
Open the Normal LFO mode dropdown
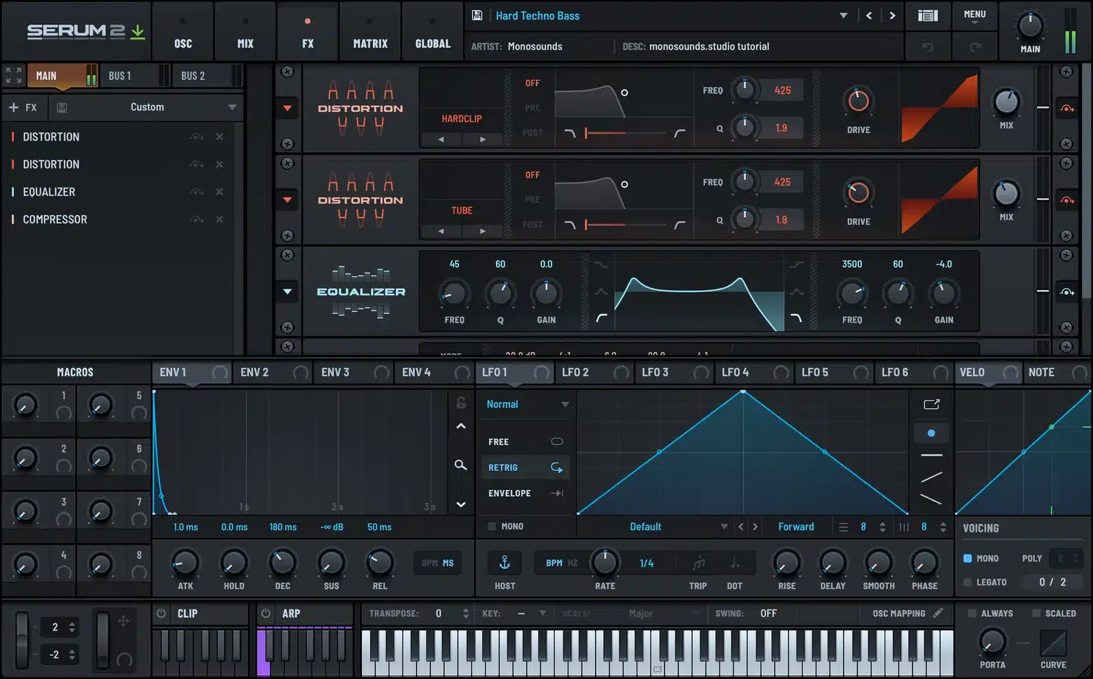click(527, 404)
